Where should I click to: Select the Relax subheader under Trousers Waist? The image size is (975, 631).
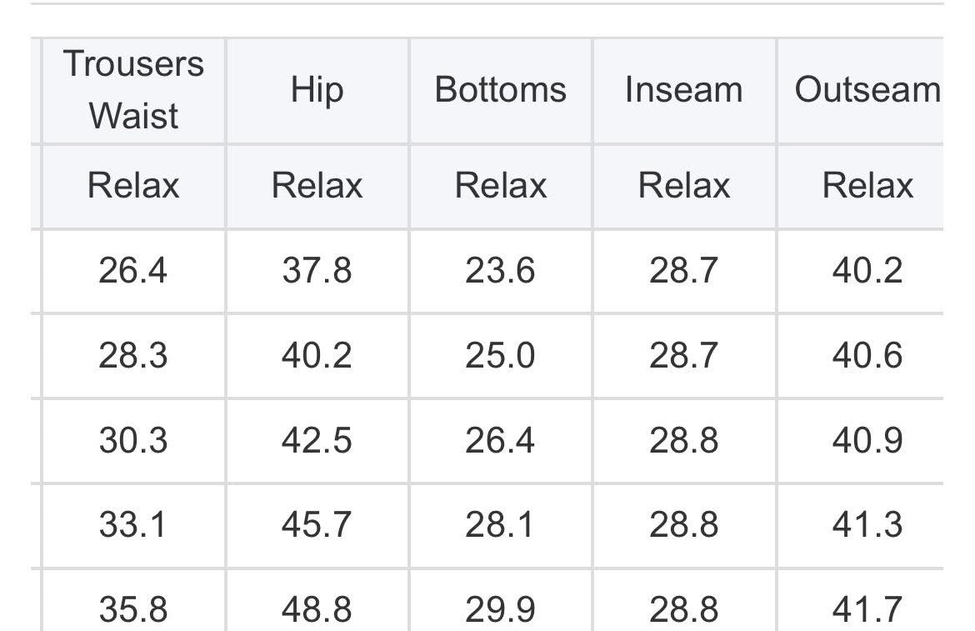click(x=133, y=185)
